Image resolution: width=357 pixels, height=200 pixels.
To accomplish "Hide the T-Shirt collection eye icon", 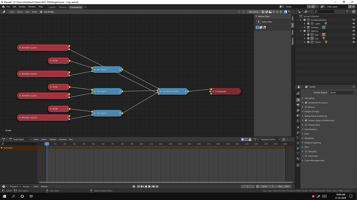I will (353, 42).
